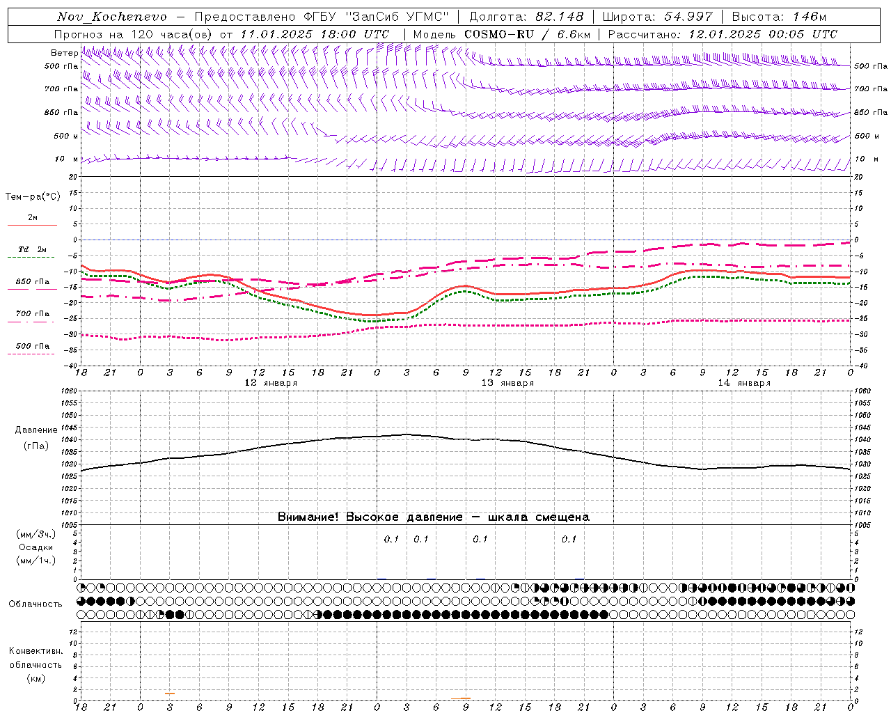Click the warning Внимание! Высокое давление — шкала смещена

click(434, 517)
